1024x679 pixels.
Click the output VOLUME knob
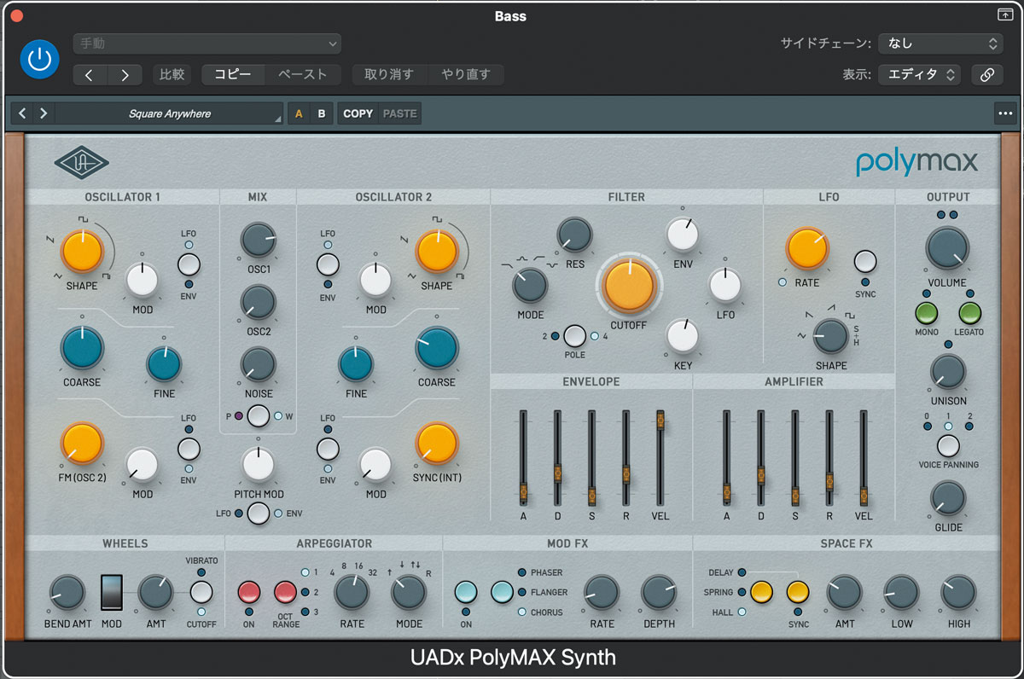click(947, 248)
